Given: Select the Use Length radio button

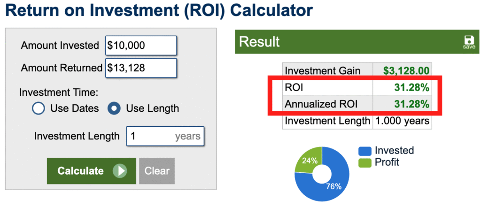Looking at the screenshot, I should [x=114, y=108].
